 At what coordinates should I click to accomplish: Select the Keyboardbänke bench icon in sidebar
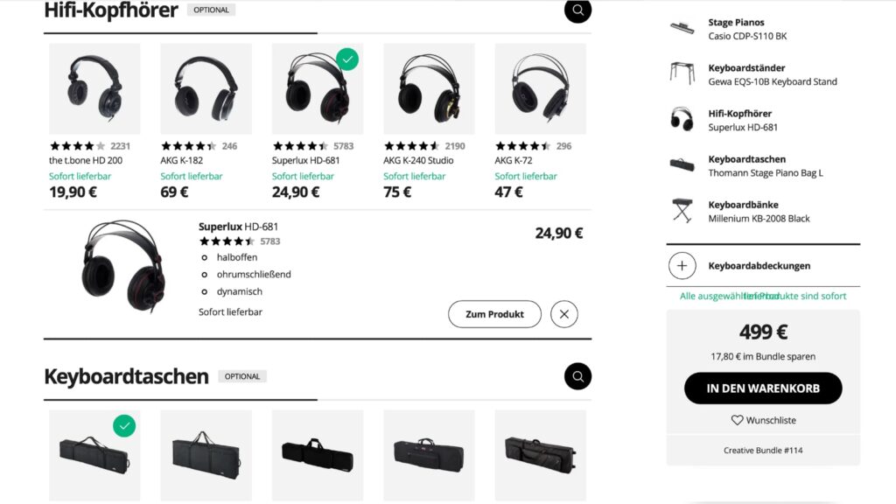(x=682, y=210)
